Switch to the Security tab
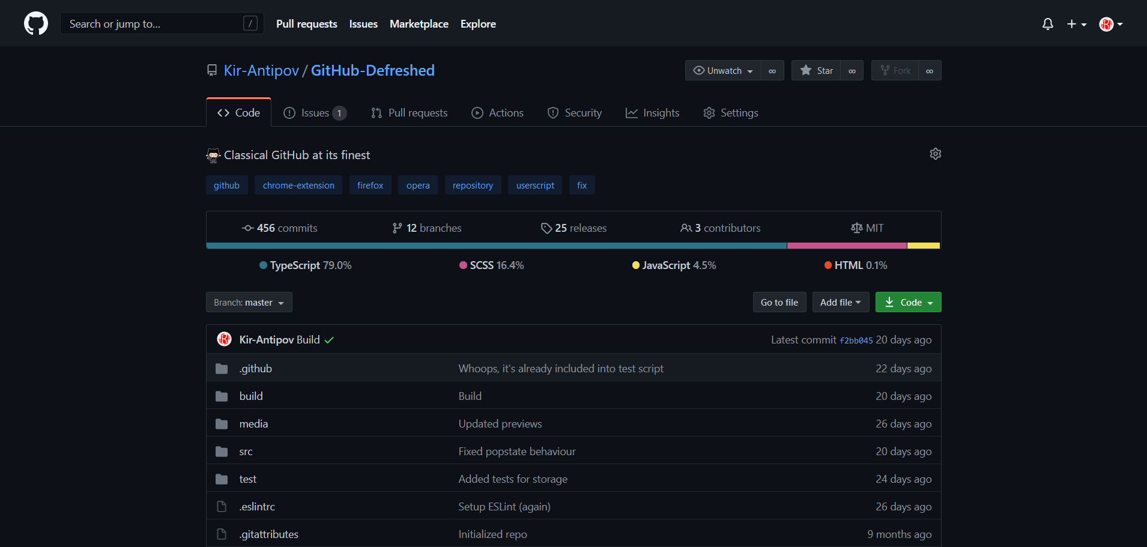 pyautogui.click(x=574, y=113)
